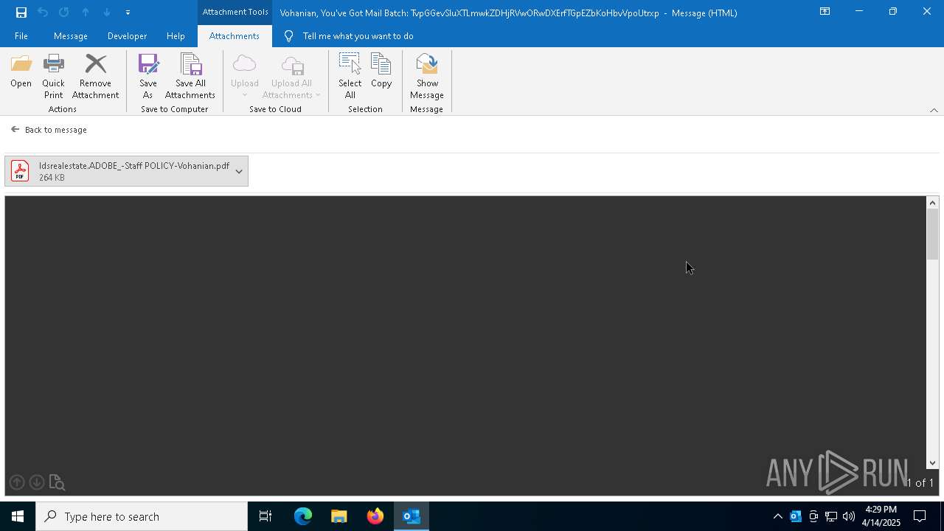Open network settings from the tray

(x=830, y=516)
